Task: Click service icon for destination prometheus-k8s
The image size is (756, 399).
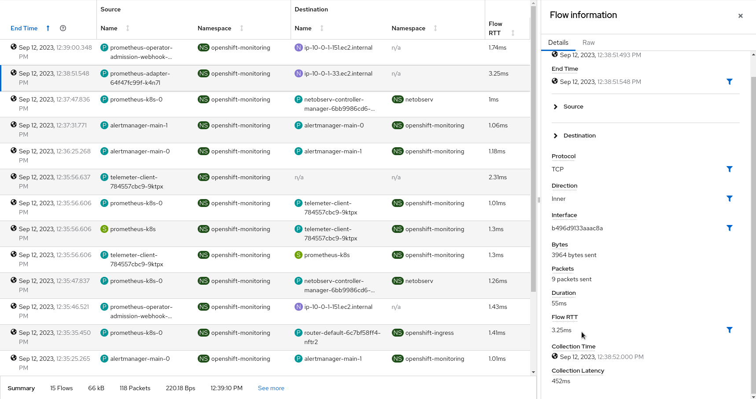Action: point(299,255)
